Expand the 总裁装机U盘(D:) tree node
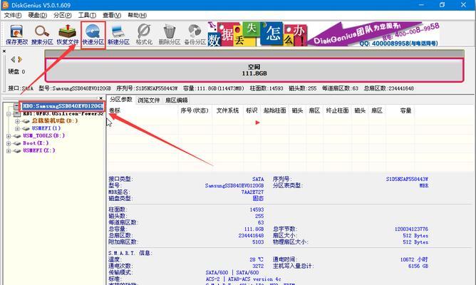This screenshot has width=476, height=285. click(17, 121)
